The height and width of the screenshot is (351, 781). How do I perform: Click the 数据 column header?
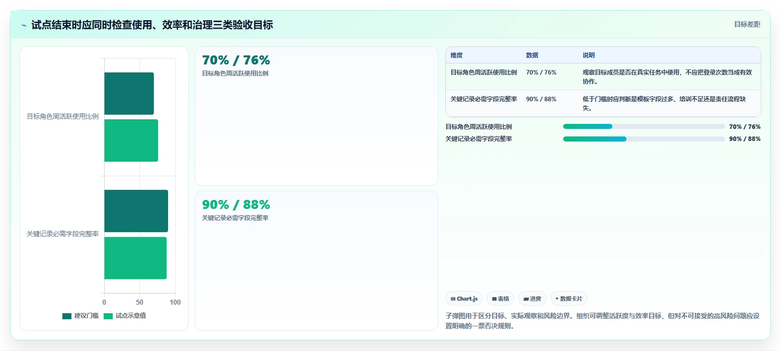pyautogui.click(x=532, y=55)
